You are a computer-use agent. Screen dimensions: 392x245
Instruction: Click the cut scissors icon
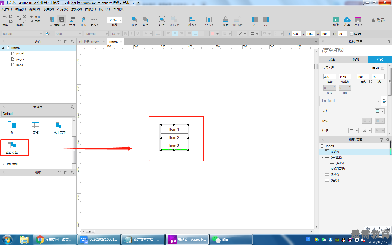click(x=24, y=17)
